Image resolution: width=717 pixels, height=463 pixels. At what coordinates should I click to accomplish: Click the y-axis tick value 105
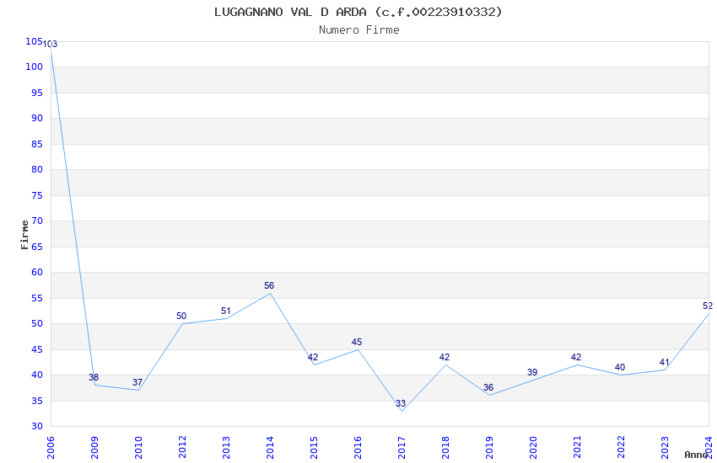(x=34, y=41)
